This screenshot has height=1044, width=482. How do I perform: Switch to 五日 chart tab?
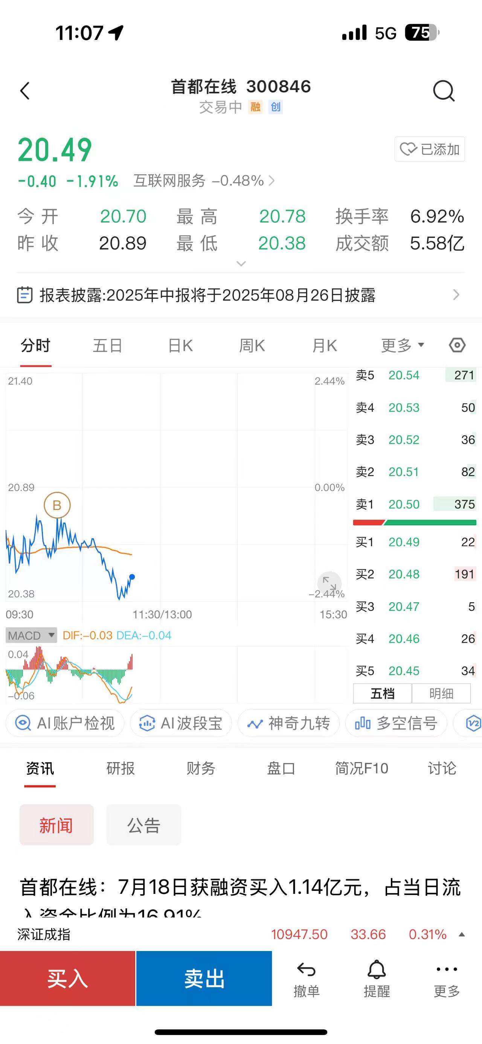(x=107, y=346)
